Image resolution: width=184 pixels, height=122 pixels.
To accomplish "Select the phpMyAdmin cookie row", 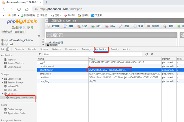I will [x=111, y=70].
